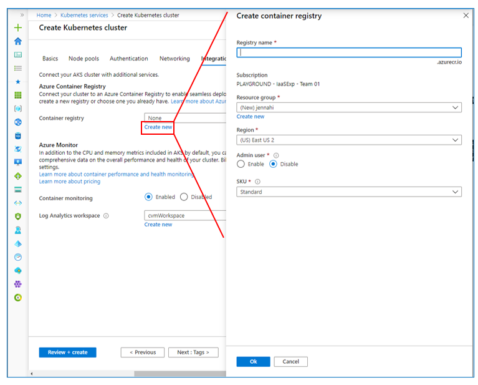Screen dimensions: 478x385
Task: Open the Azure Active Directory pyramid icon
Action: (x=18, y=243)
